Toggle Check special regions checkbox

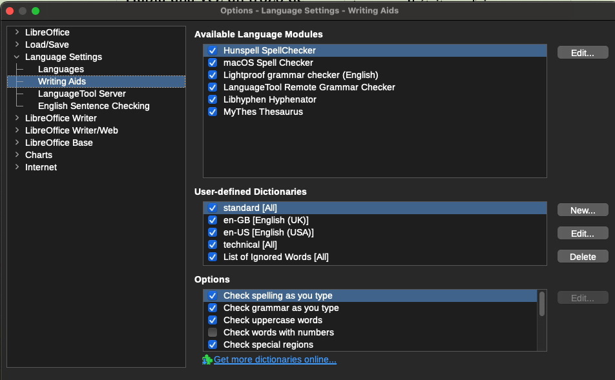point(213,345)
